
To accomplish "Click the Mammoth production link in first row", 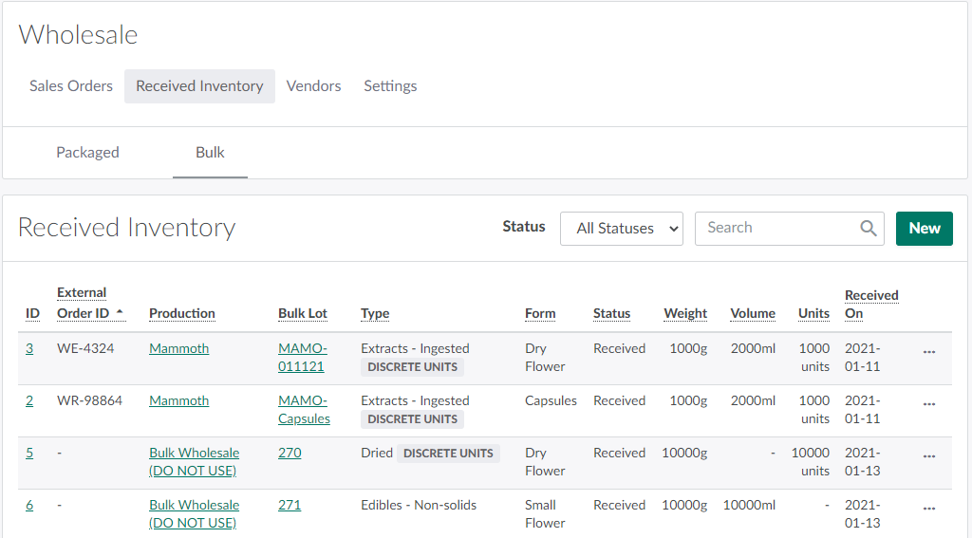I will point(178,348).
